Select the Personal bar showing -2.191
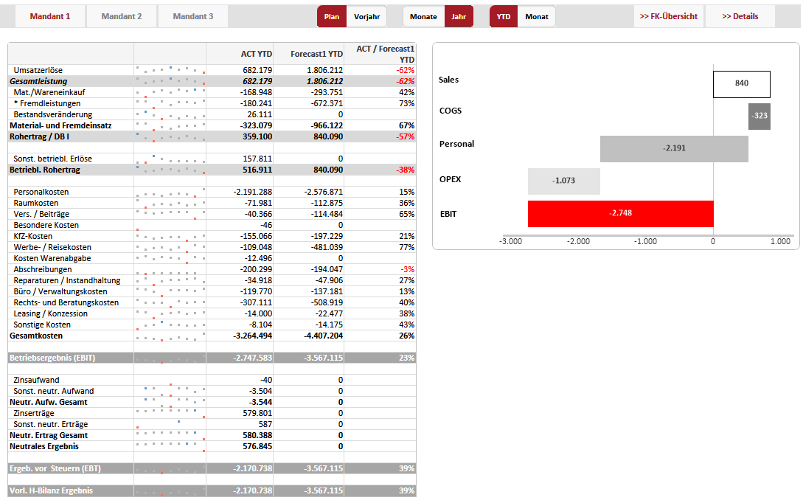This screenshot has height=503, width=803. pyautogui.click(x=674, y=148)
